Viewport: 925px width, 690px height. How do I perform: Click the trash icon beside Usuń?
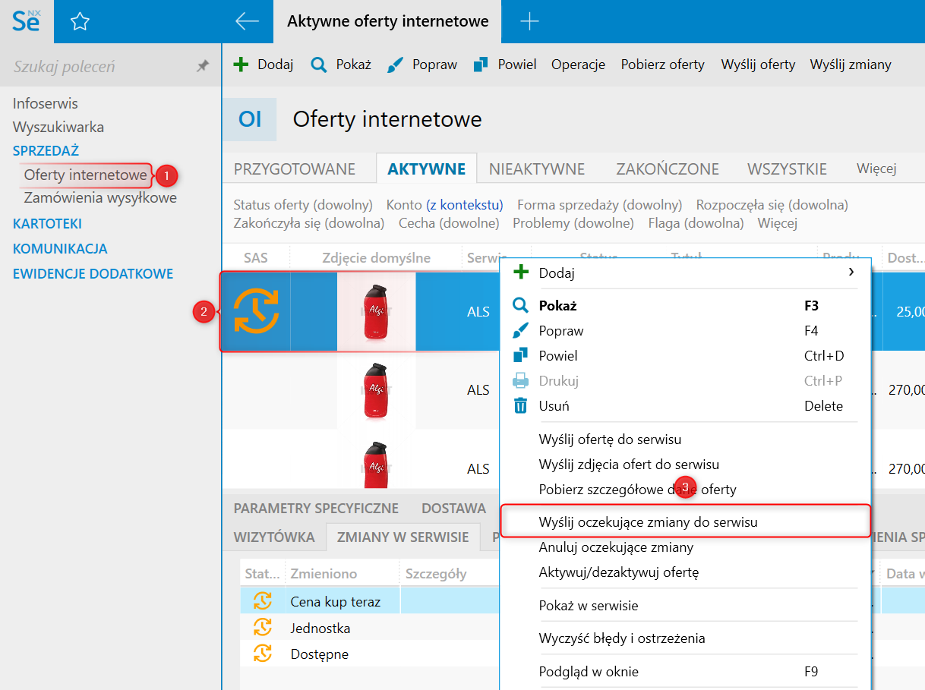click(520, 405)
